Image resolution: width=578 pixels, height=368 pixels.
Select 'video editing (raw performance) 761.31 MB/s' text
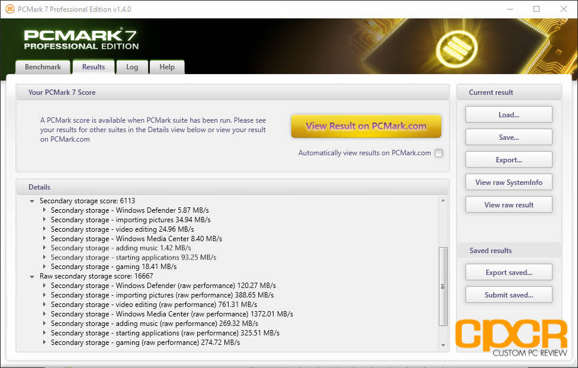[154, 305]
